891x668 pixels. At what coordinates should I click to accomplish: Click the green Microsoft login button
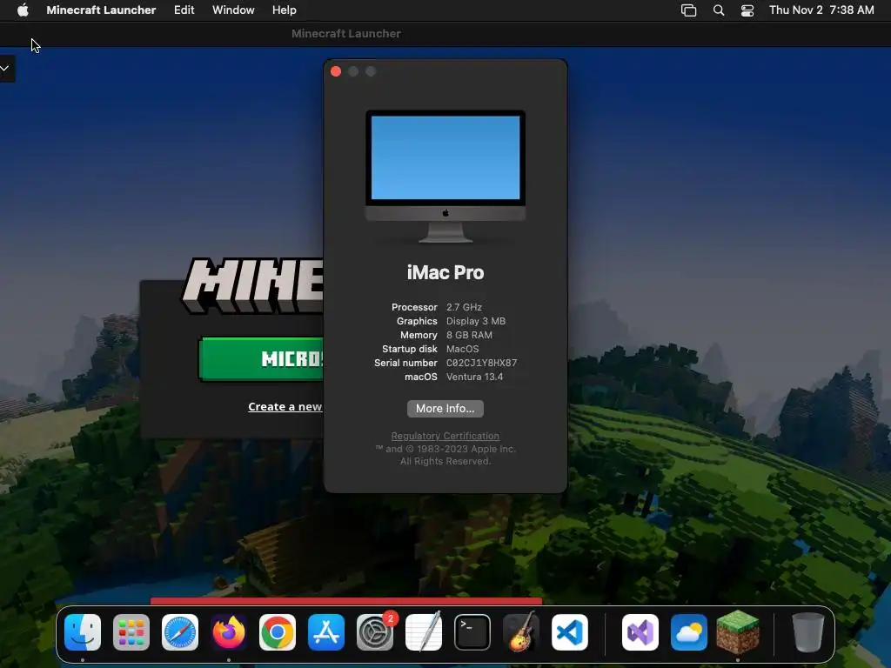(x=262, y=358)
